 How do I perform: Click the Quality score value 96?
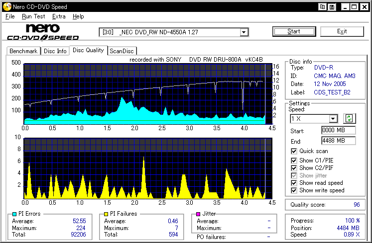pyautogui.click(x=357, y=205)
